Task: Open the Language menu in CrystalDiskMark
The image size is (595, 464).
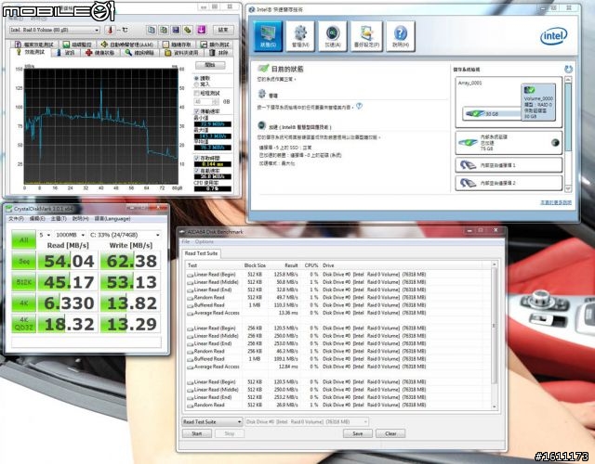Action: tap(112, 219)
